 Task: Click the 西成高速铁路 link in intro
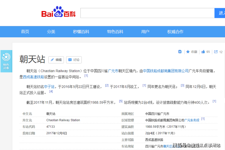33,77
